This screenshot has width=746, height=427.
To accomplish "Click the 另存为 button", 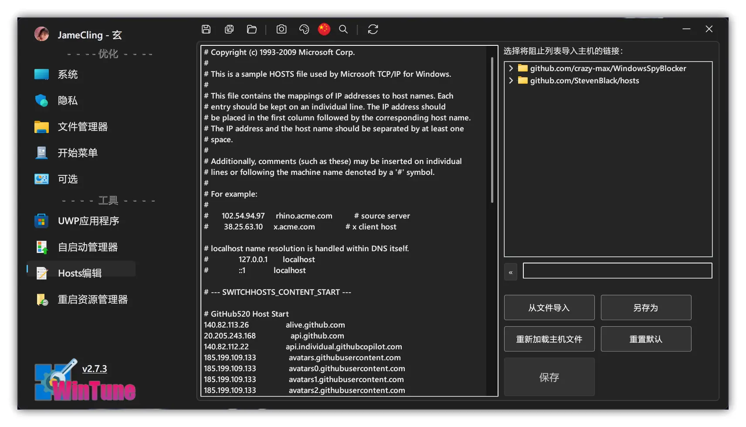I will (x=646, y=307).
